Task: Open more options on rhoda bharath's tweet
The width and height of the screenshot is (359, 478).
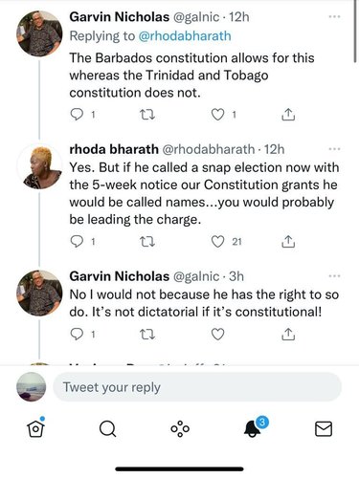Action: 334,149
